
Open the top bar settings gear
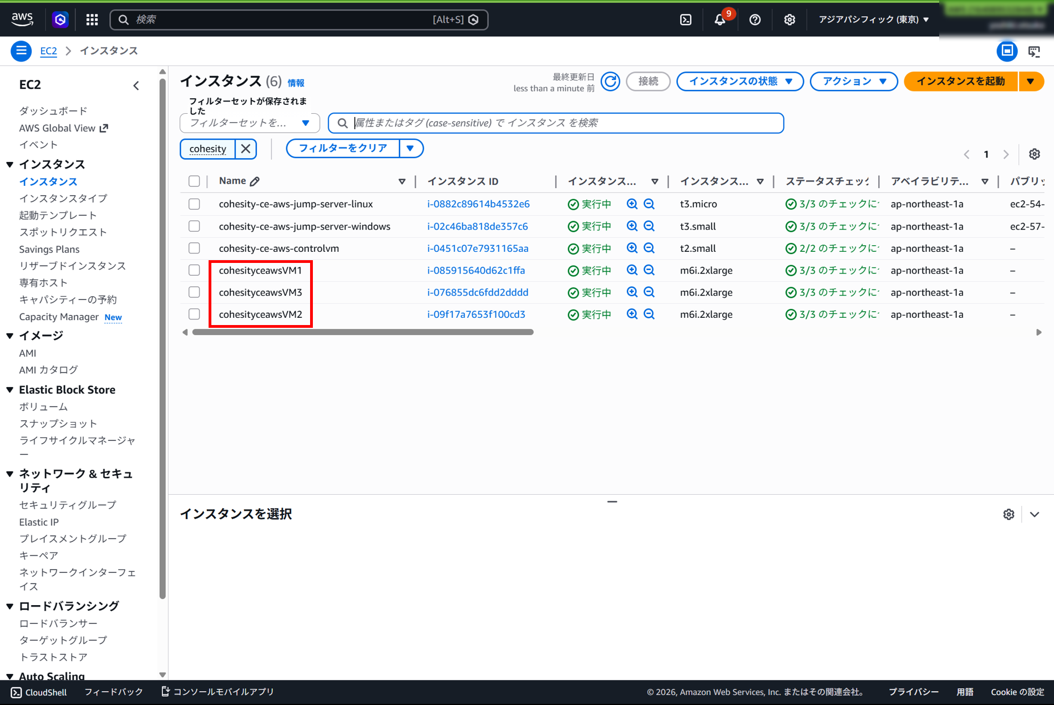[x=789, y=19]
